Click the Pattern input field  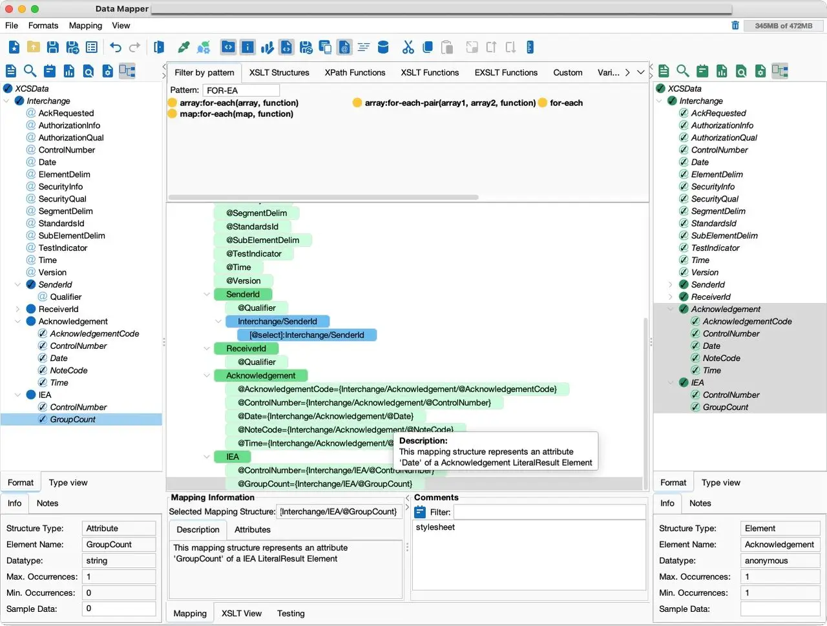(241, 90)
